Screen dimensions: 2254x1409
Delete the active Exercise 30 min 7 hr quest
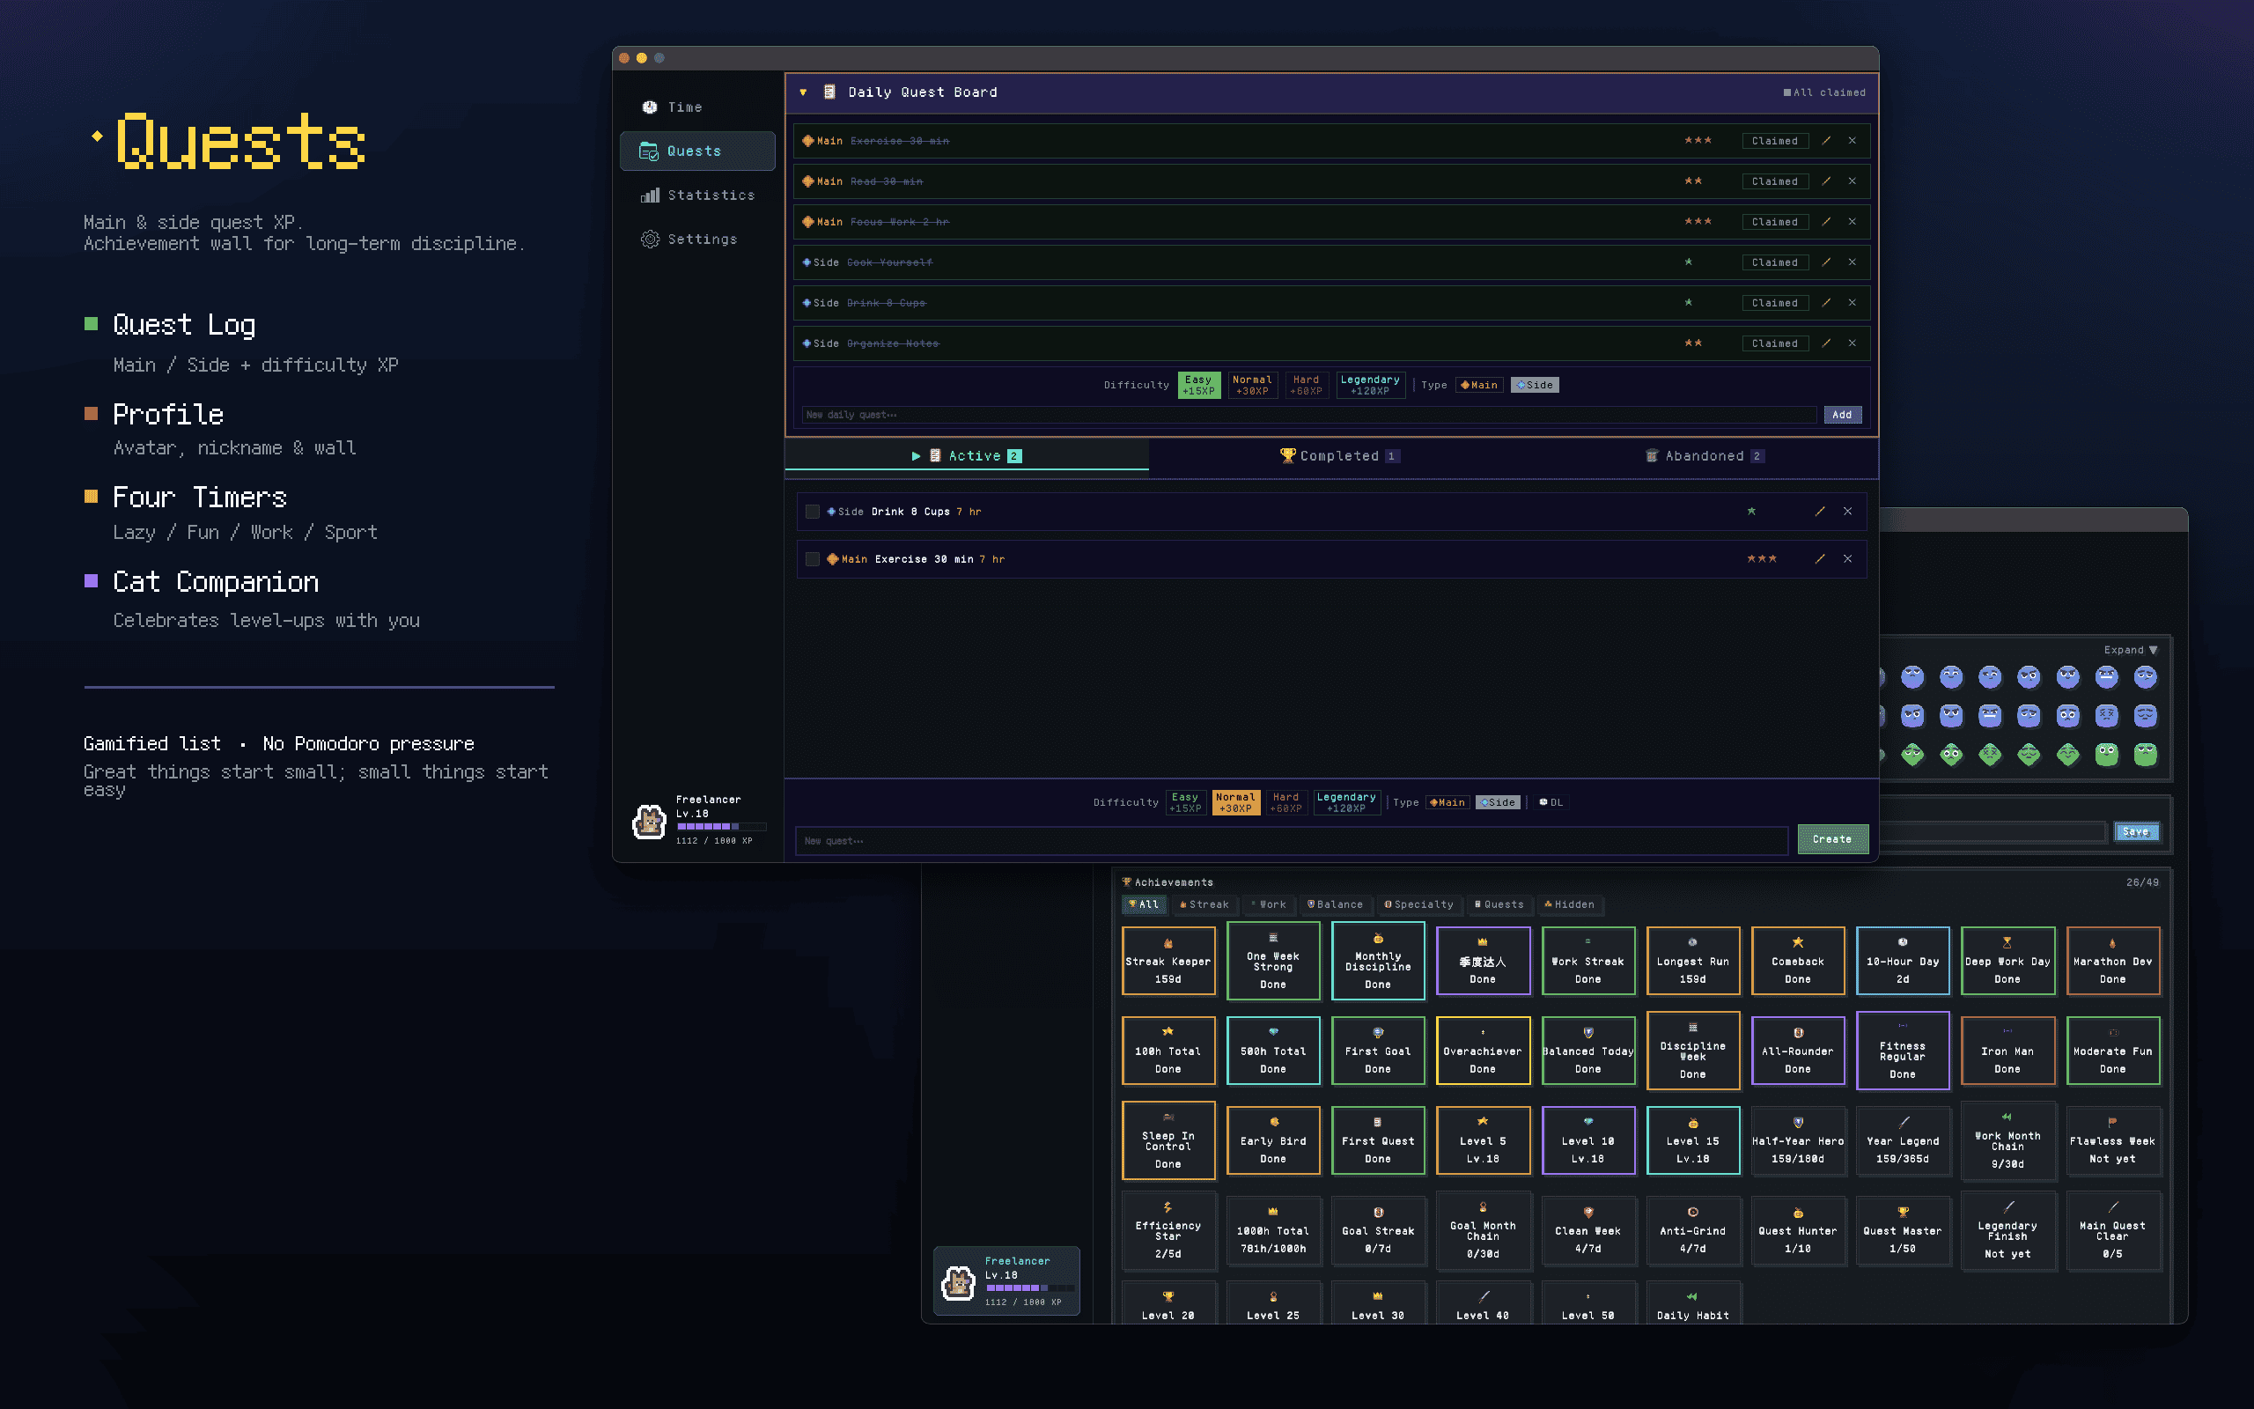[x=1847, y=559]
